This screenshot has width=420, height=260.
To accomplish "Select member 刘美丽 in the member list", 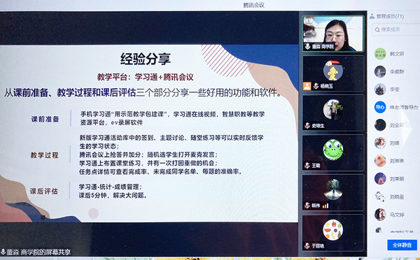I will [394, 179].
